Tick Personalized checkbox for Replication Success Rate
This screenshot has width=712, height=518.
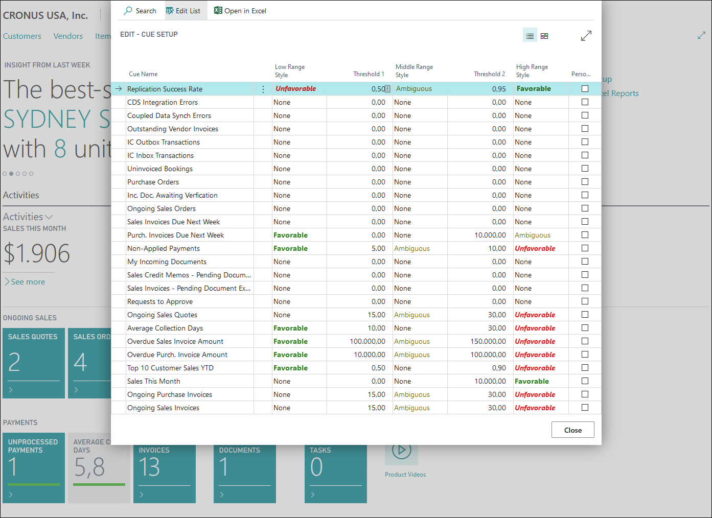(x=585, y=89)
